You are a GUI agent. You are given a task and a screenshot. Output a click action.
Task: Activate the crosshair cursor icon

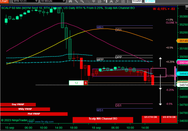[x=94, y=1]
